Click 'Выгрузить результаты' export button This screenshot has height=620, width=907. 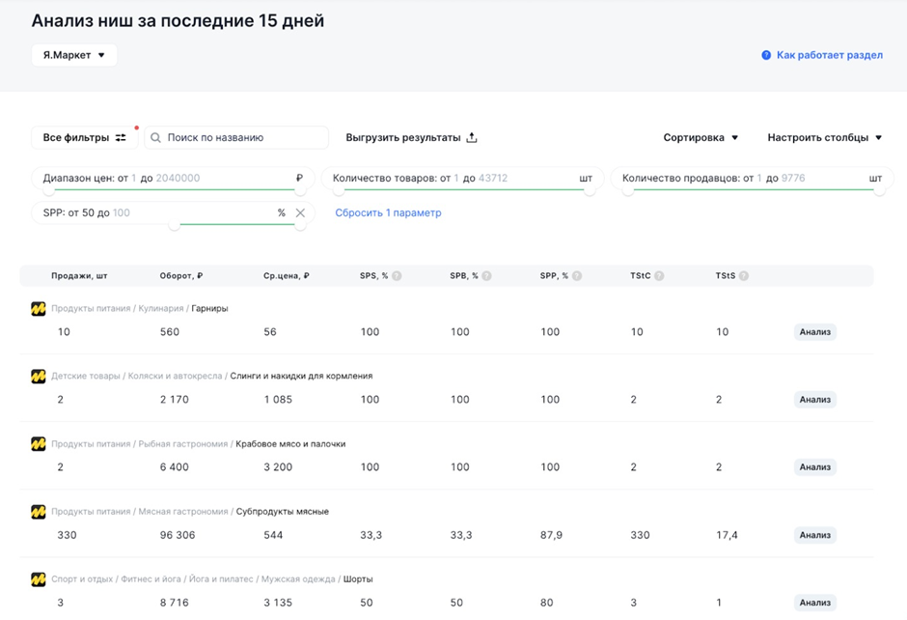pyautogui.click(x=411, y=137)
